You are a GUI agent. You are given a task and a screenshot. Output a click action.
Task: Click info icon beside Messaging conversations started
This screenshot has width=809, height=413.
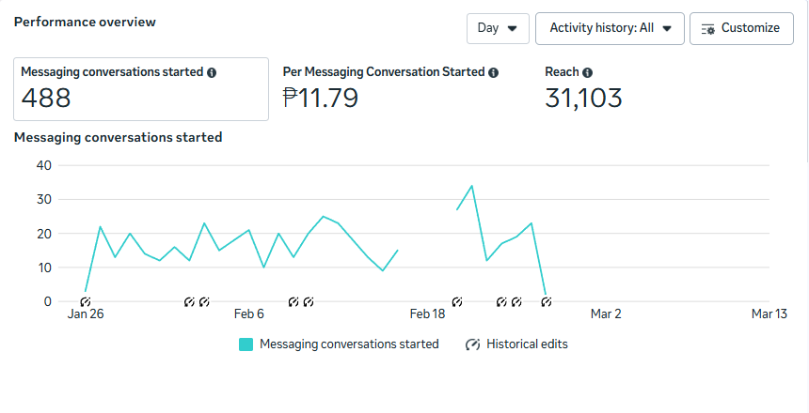(212, 72)
